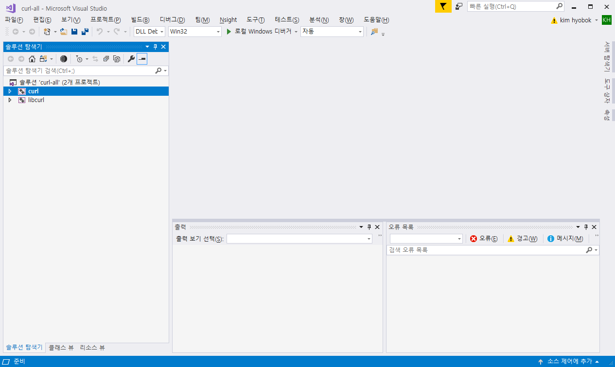Open the Solution Explorer window options dropdown arrow
Image resolution: width=615 pixels, height=367 pixels.
pos(148,47)
